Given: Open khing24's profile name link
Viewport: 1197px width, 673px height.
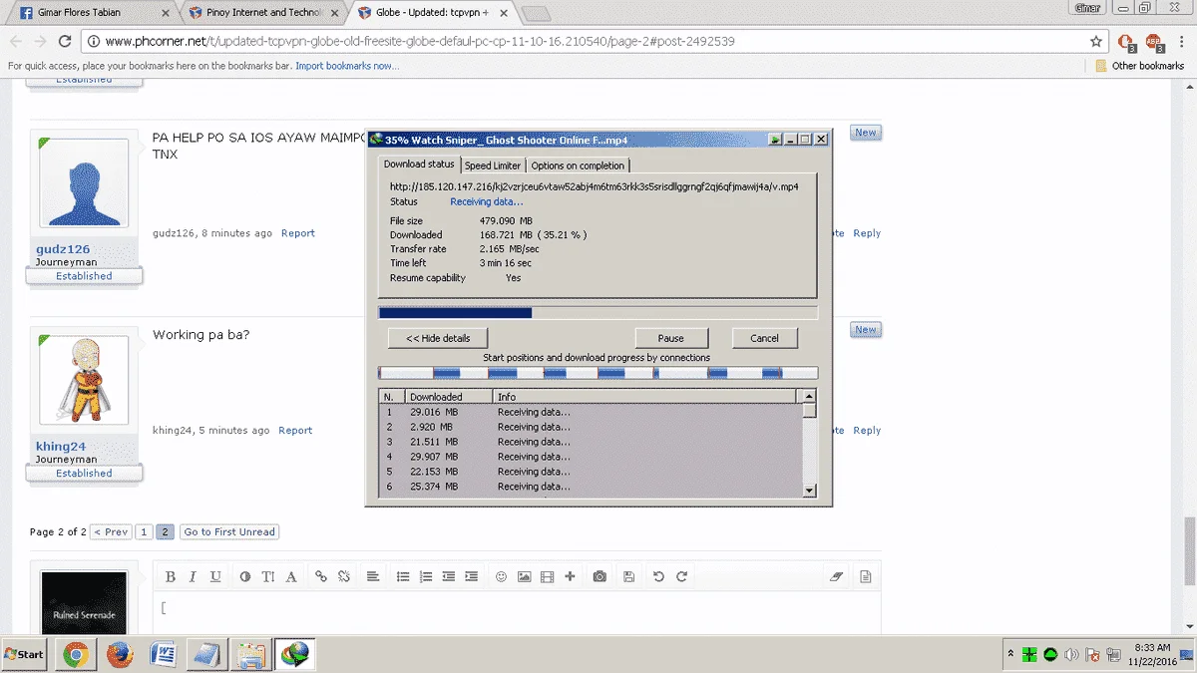Looking at the screenshot, I should click(61, 447).
